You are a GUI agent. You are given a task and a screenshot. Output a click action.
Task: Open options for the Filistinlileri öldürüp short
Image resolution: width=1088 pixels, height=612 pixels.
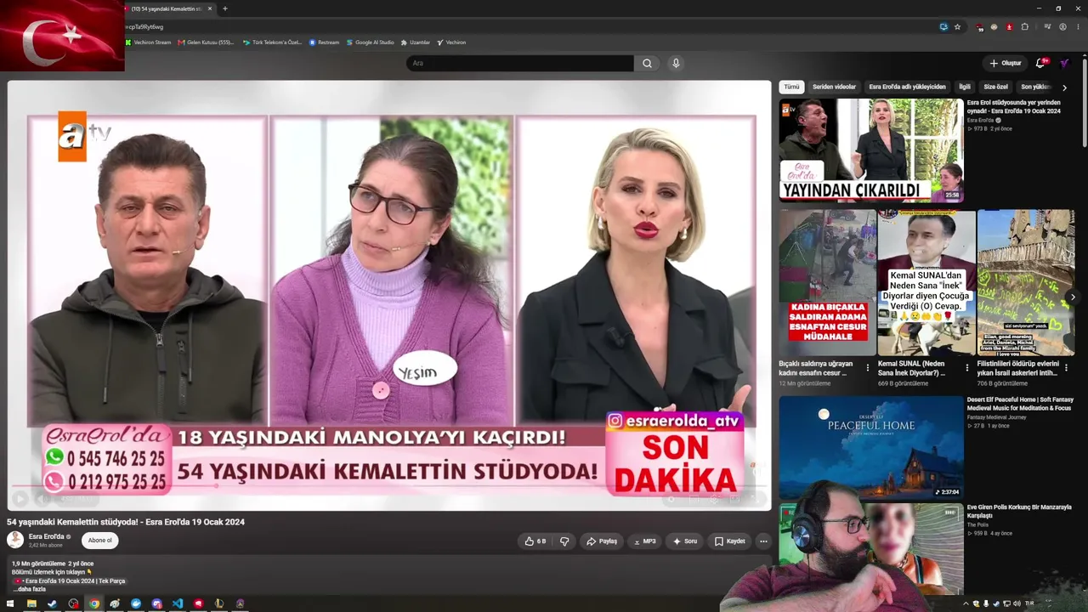coord(1066,368)
